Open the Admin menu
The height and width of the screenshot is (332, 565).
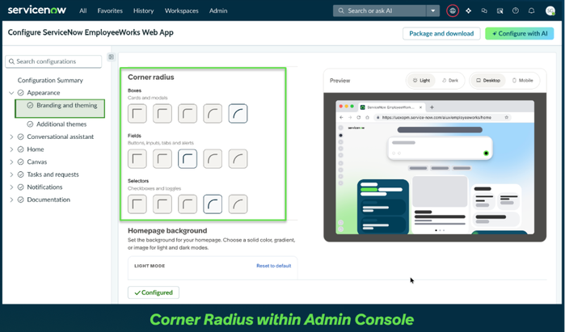[218, 11]
